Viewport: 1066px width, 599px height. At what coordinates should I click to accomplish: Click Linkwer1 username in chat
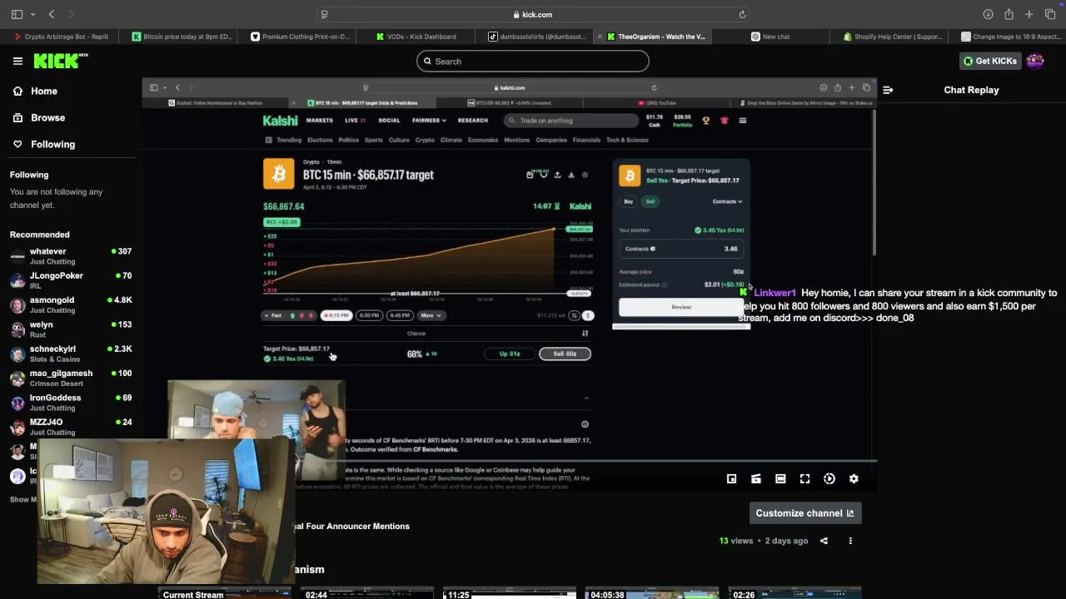pos(775,293)
